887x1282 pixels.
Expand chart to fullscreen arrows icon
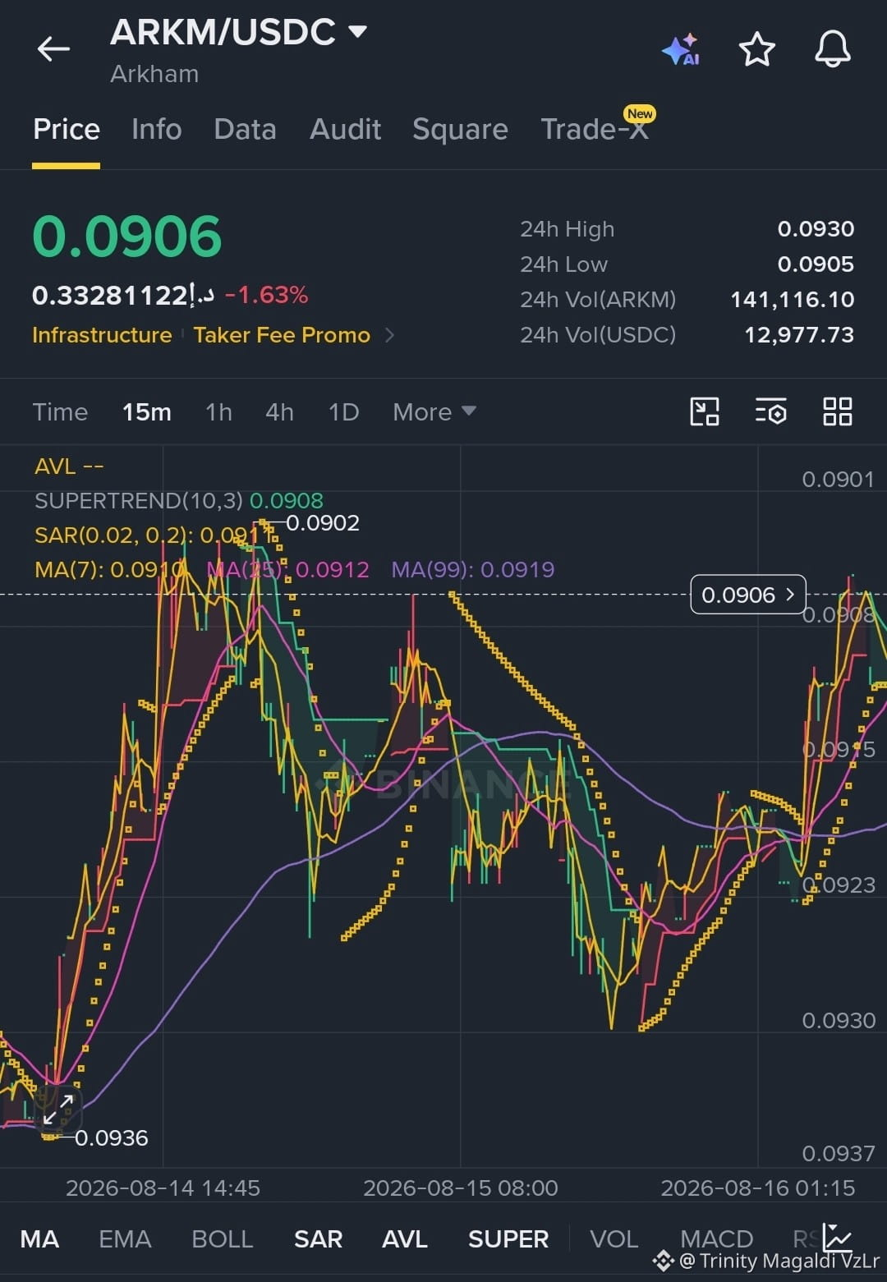tap(58, 1110)
